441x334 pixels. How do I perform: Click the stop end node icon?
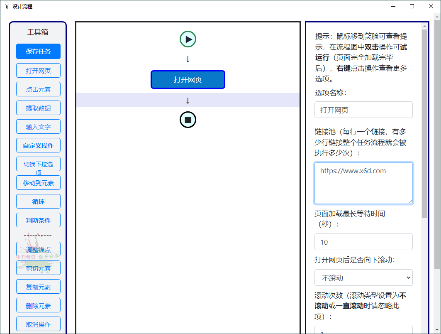pyautogui.click(x=188, y=120)
